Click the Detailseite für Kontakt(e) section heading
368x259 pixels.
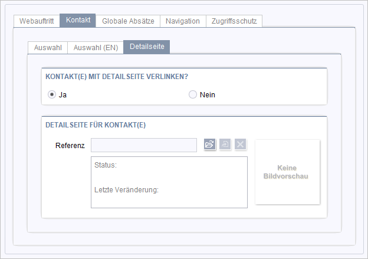[x=96, y=125]
